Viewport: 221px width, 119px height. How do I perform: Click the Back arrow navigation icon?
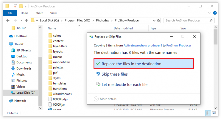(x=7, y=21)
